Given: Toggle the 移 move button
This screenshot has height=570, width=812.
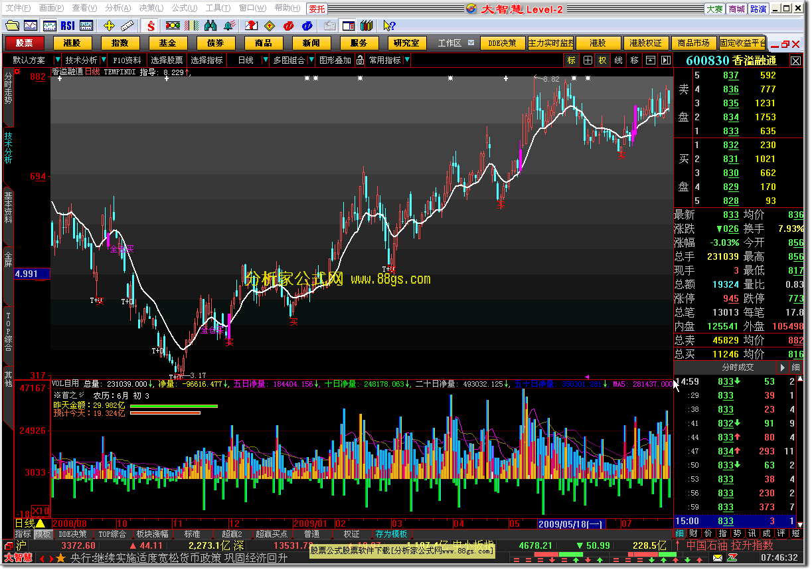Looking at the screenshot, I should click(634, 60).
